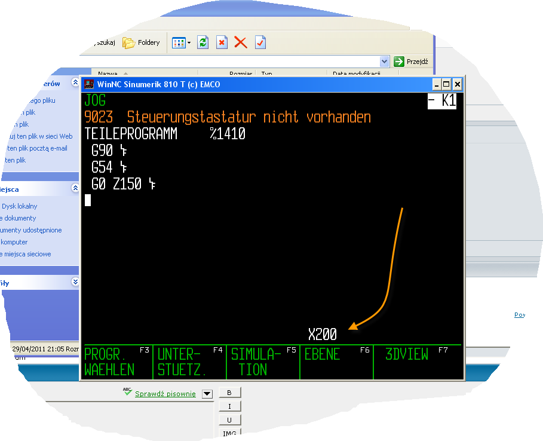This screenshot has height=441, width=543.
Task: Select the EBENE F6 softkey
Action: point(336,362)
